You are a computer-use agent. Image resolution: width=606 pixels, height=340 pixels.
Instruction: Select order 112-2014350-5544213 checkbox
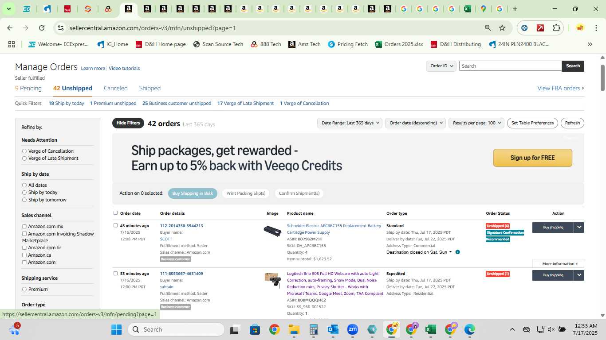[x=115, y=225]
